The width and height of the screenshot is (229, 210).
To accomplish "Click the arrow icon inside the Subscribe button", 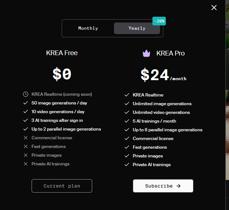I will tap(179, 186).
